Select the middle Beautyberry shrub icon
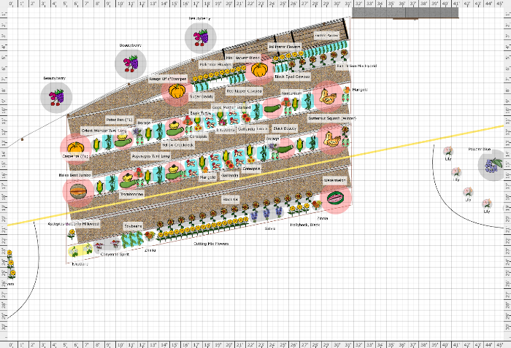511x348 pixels. 131,64
